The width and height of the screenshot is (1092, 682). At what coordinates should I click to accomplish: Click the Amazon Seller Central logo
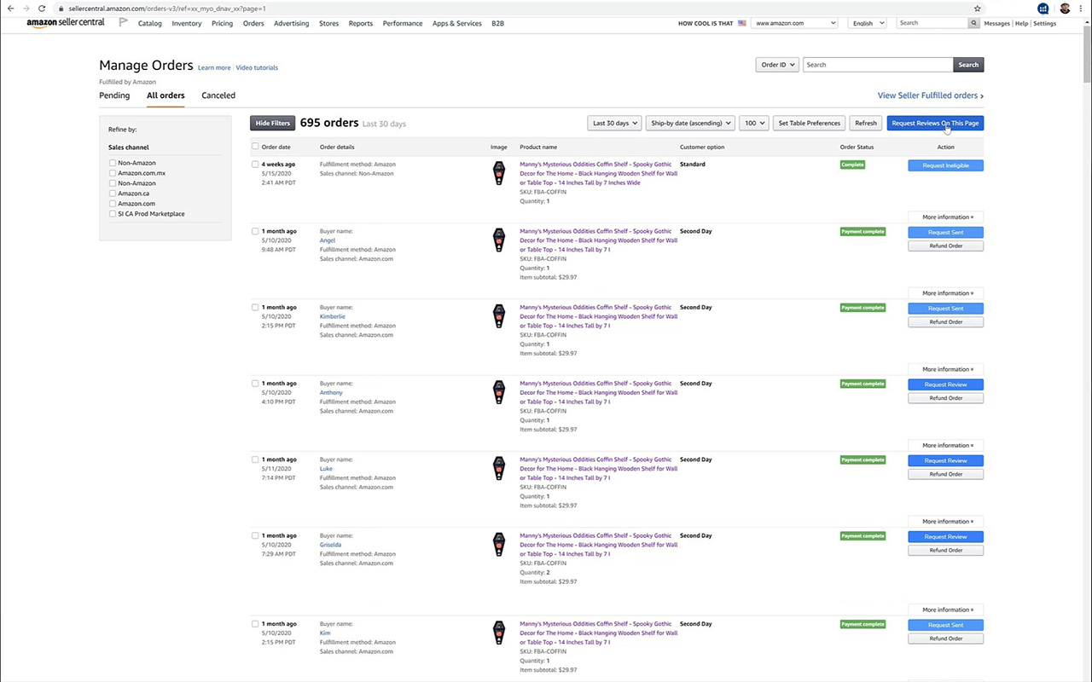coord(66,23)
